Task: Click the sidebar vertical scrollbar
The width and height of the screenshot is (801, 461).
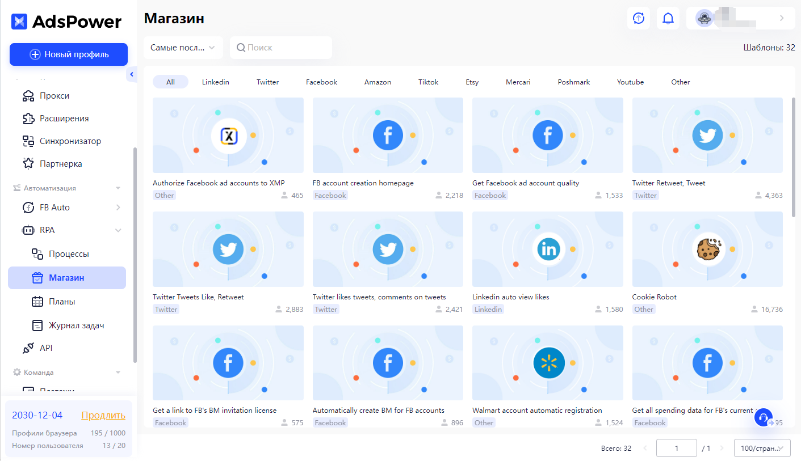Action: coord(135,255)
